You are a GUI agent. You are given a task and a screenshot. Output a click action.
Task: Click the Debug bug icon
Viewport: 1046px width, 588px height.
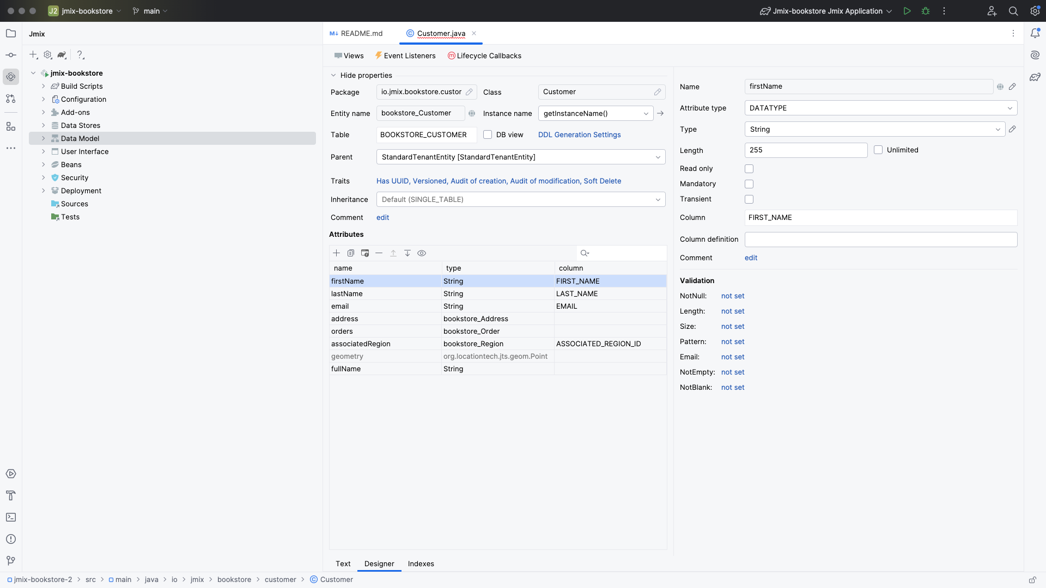pyautogui.click(x=926, y=11)
